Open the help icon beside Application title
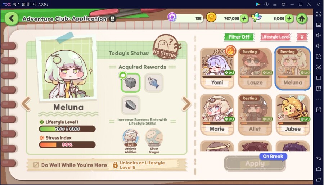 click(x=113, y=19)
